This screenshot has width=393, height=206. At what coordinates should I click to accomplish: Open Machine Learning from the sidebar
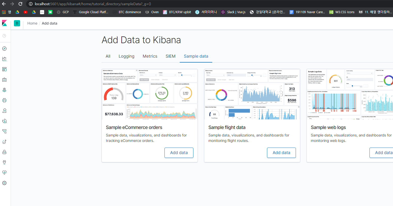[4, 100]
